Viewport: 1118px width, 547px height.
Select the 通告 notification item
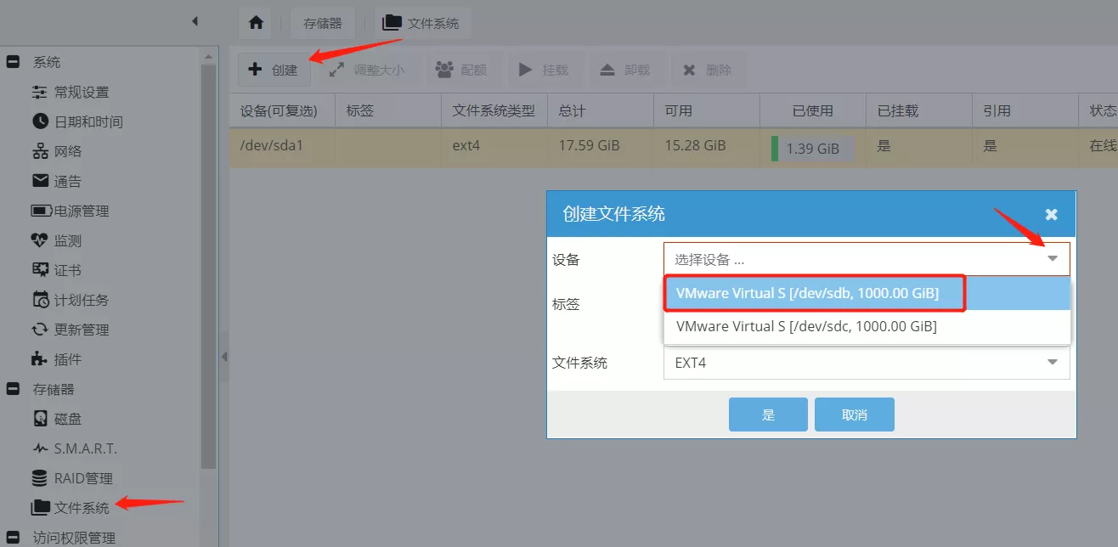pyautogui.click(x=67, y=181)
